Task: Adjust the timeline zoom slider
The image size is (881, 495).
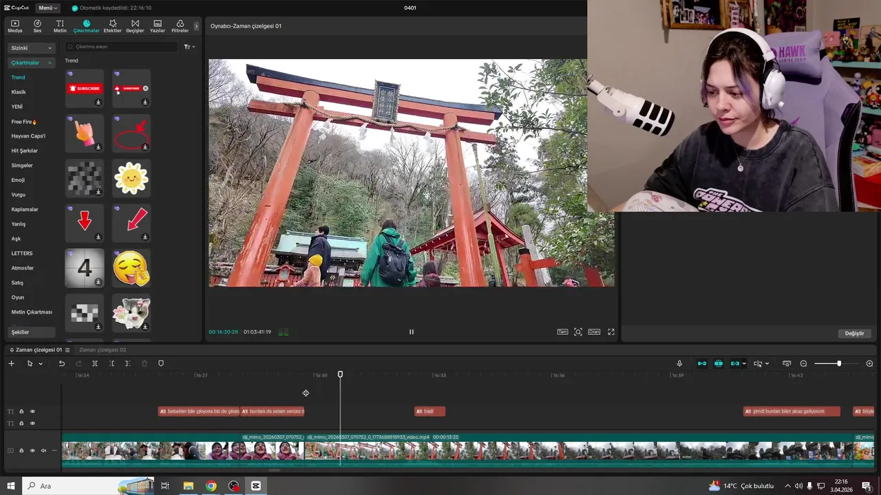Action: point(838,364)
